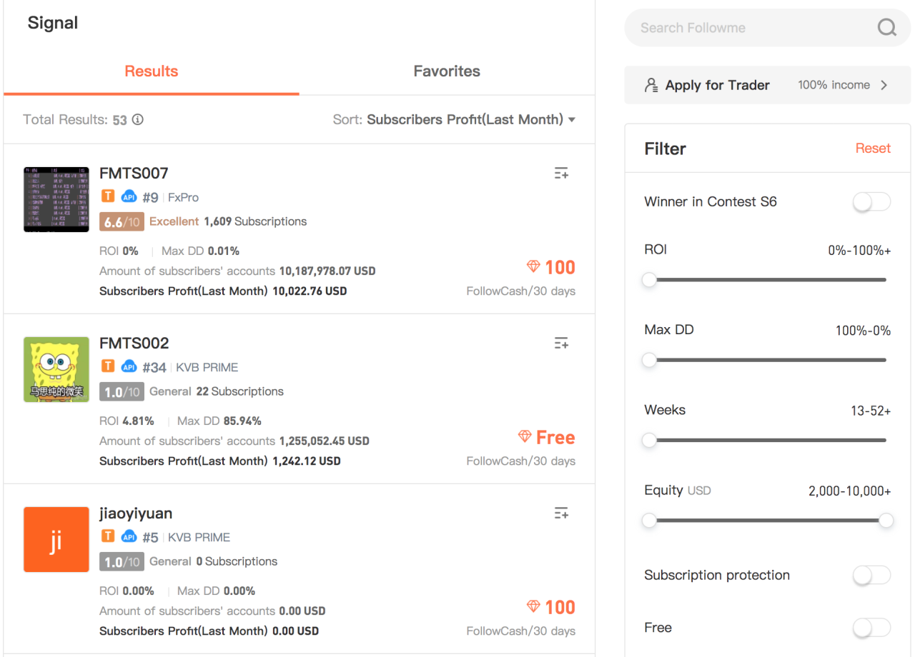
Task: Expand Apply for Trader chevron arrow
Action: [x=884, y=85]
